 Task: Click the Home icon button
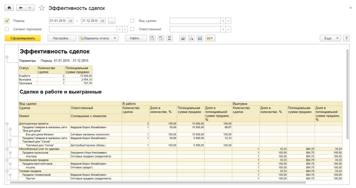click(x=9, y=8)
